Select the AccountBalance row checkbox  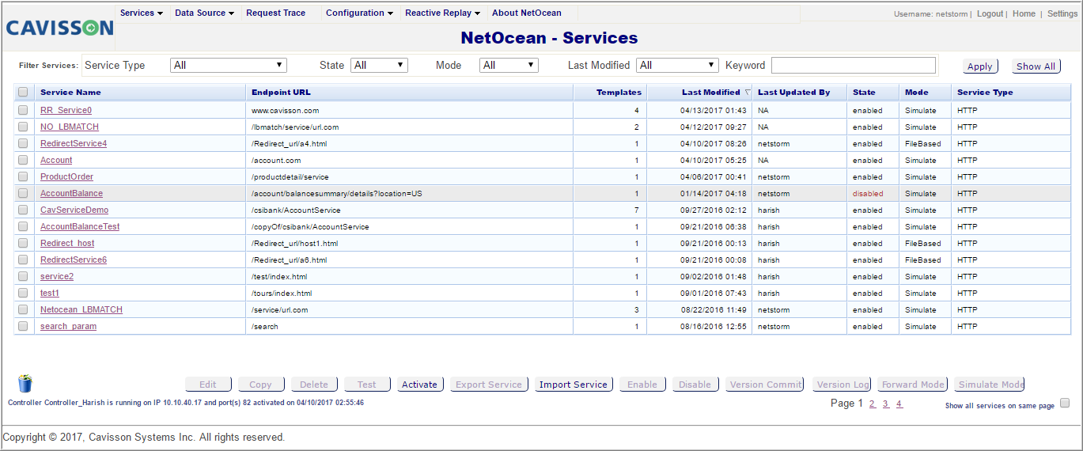click(23, 193)
